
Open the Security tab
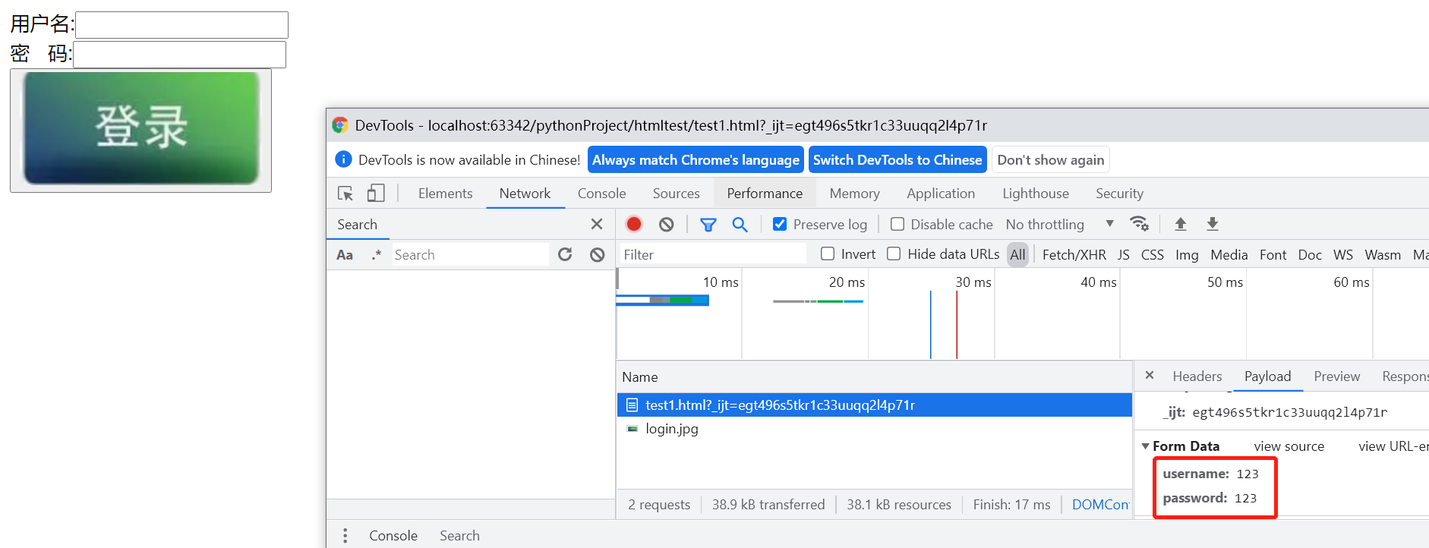(1119, 194)
